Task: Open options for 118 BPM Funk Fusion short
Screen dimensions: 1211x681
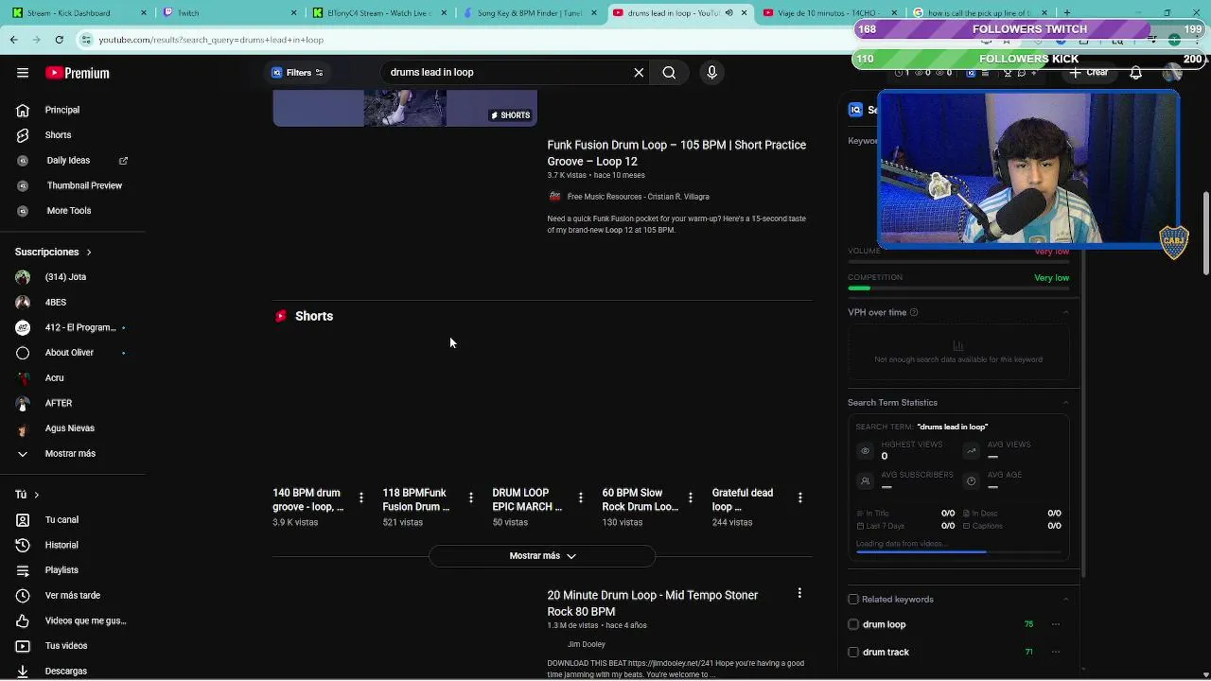Action: click(470, 498)
